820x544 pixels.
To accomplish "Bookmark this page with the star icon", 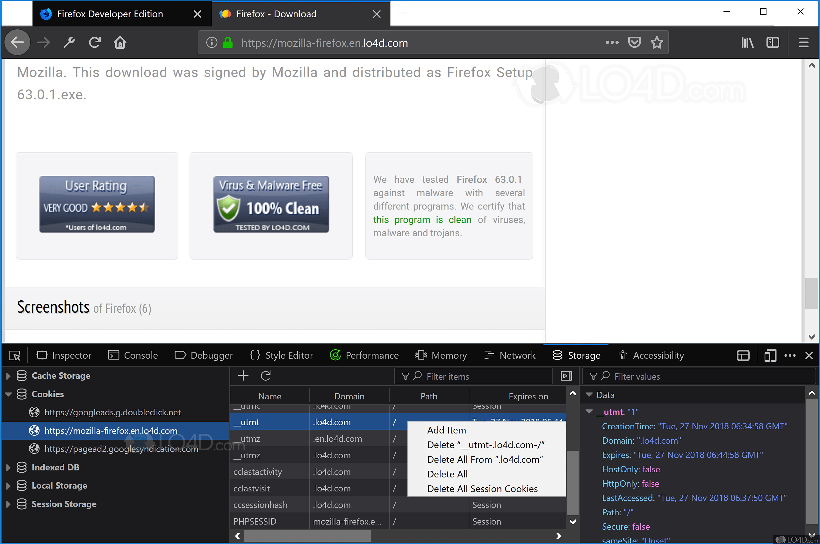I will 657,43.
